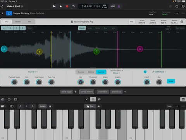Screen dimensions: 186x140
Task: Open the Automation Read dropdown
Action: tap(166, 13)
